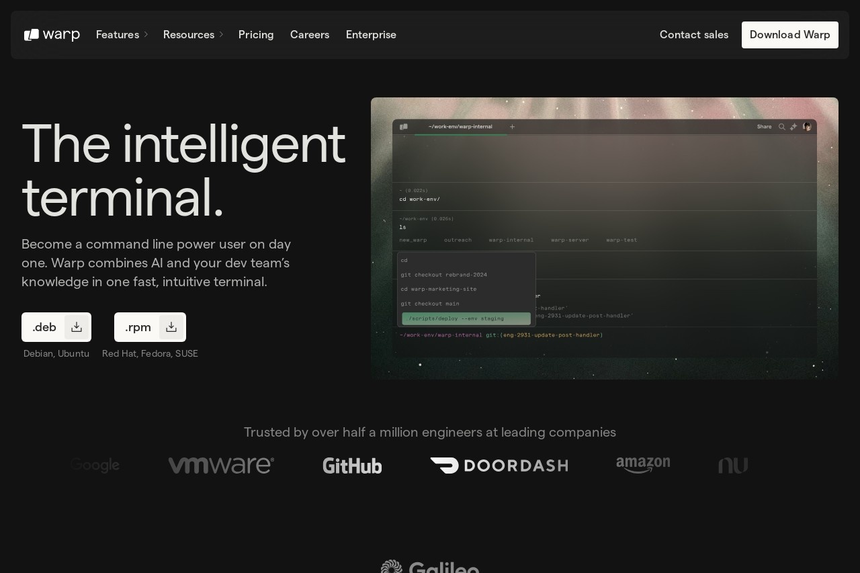
Task: Click the plus new-tab icon in terminal
Action: click(x=512, y=126)
